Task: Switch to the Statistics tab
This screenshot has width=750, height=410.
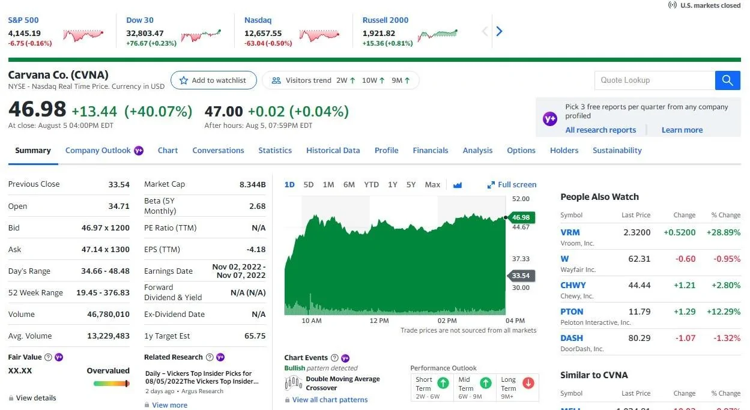Action: pyautogui.click(x=275, y=151)
